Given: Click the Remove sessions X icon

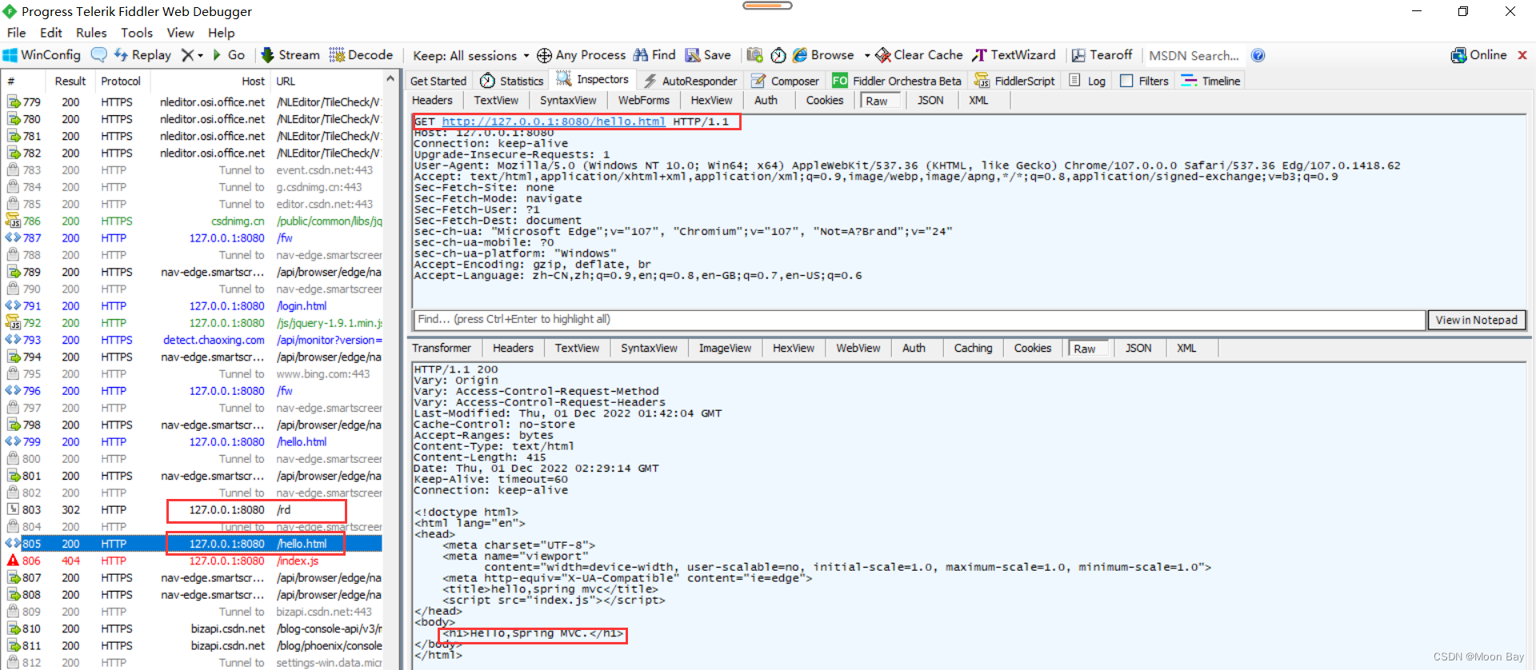Looking at the screenshot, I should click(187, 55).
